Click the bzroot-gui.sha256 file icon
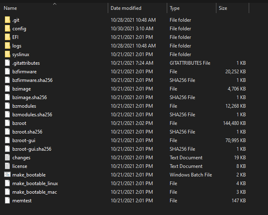Image resolution: width=268 pixels, height=215 pixels. [7, 149]
